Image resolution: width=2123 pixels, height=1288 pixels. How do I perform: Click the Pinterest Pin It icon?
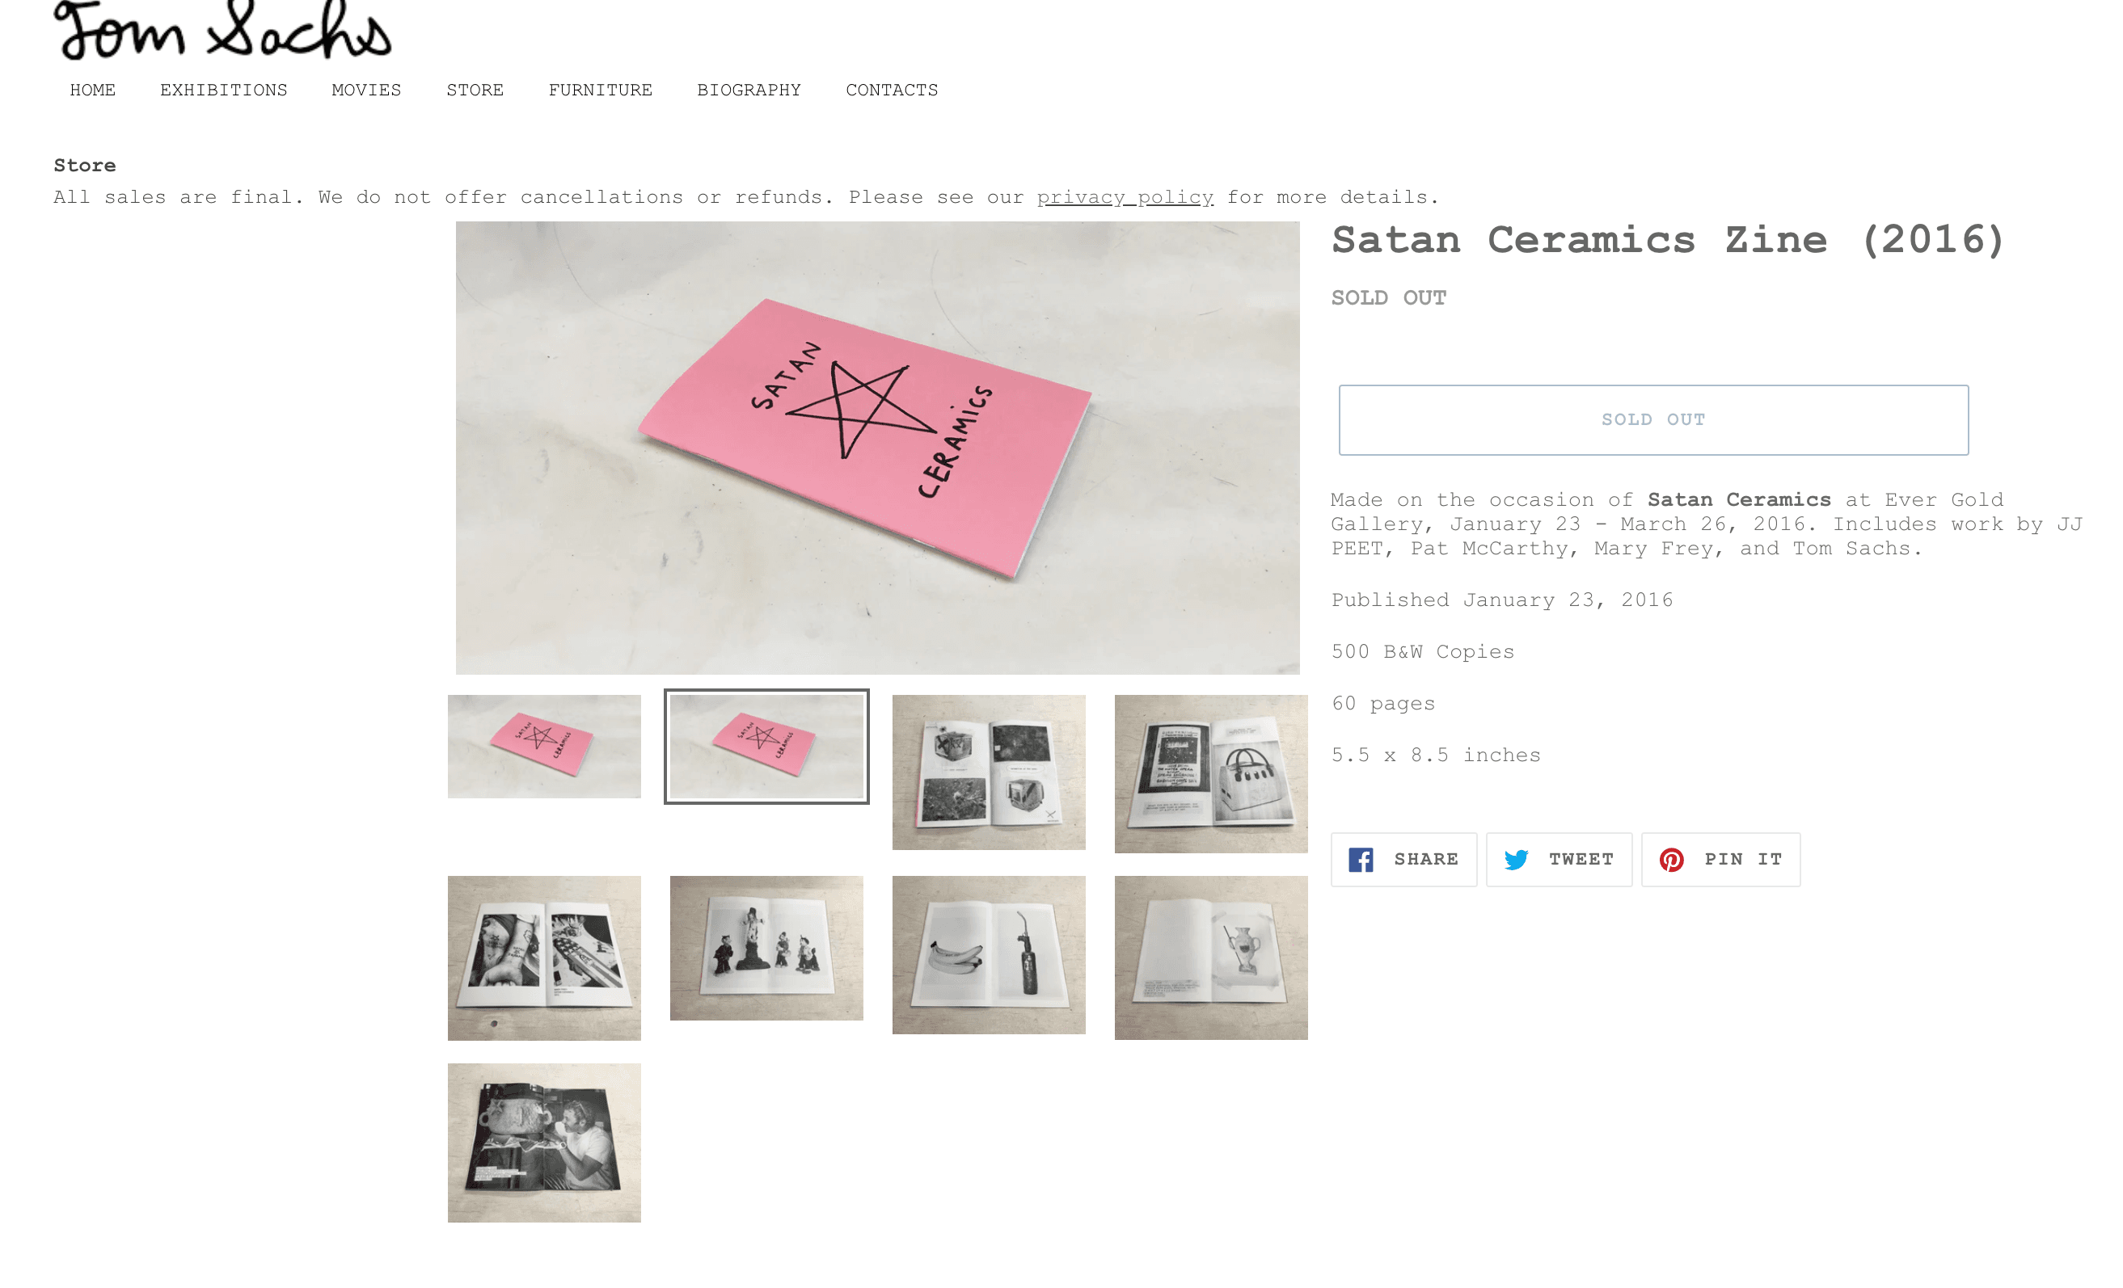(x=1672, y=859)
